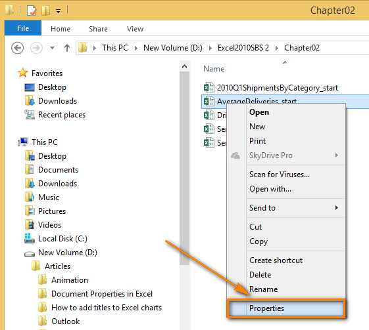Open the Customize Quick Access Toolbar dropdown
369x330 pixels.
(58, 10)
